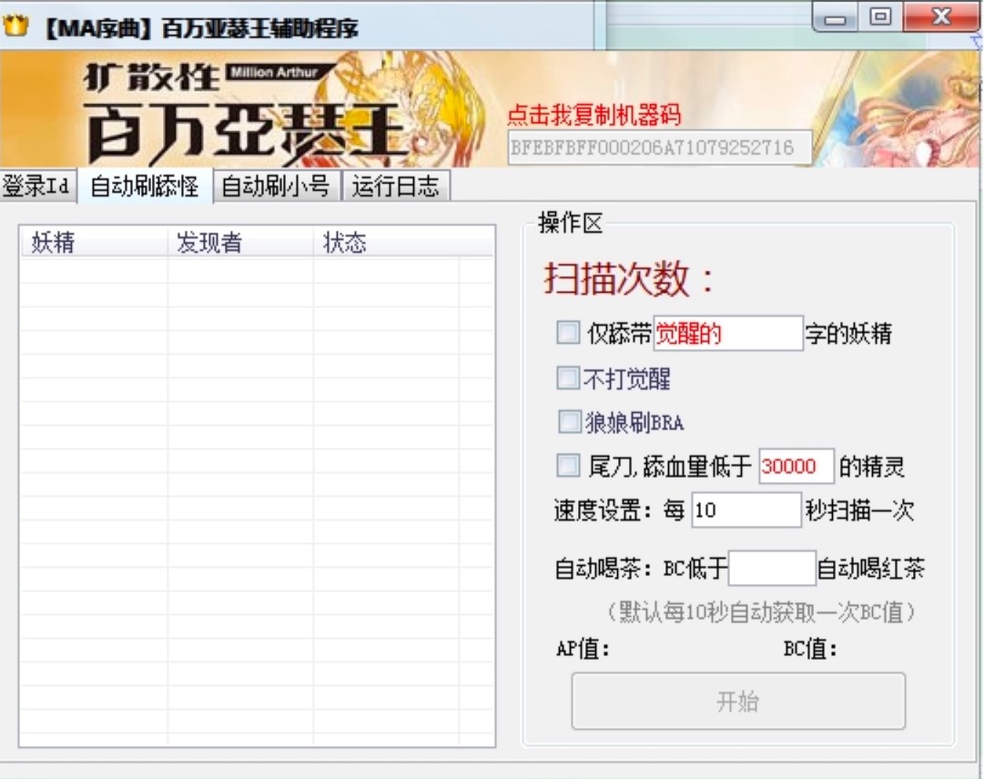Click the BC值 label

(x=810, y=649)
